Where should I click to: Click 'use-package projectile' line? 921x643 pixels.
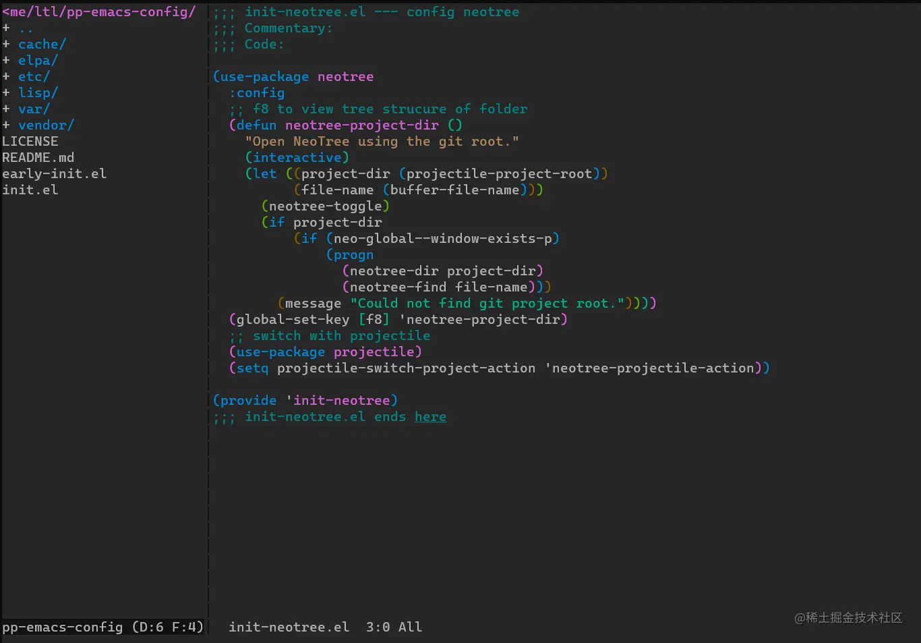click(325, 352)
